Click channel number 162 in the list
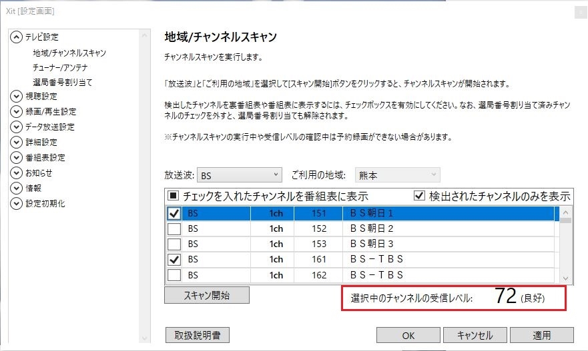The image size is (588, 351). coord(319,275)
